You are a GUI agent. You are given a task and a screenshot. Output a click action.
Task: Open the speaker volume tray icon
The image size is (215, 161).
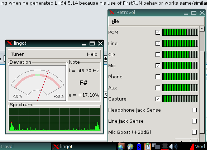(173, 147)
